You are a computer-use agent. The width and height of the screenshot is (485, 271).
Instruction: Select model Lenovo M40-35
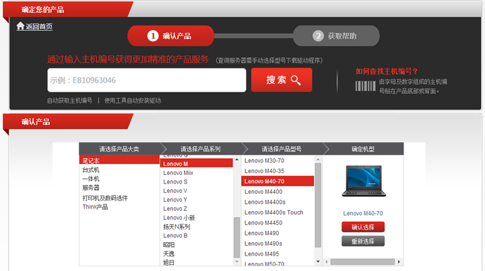click(264, 171)
